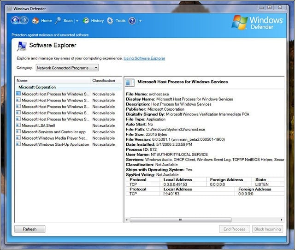Click the Windows Defender title bar icon
This screenshot has width=295, height=250.
9,9
